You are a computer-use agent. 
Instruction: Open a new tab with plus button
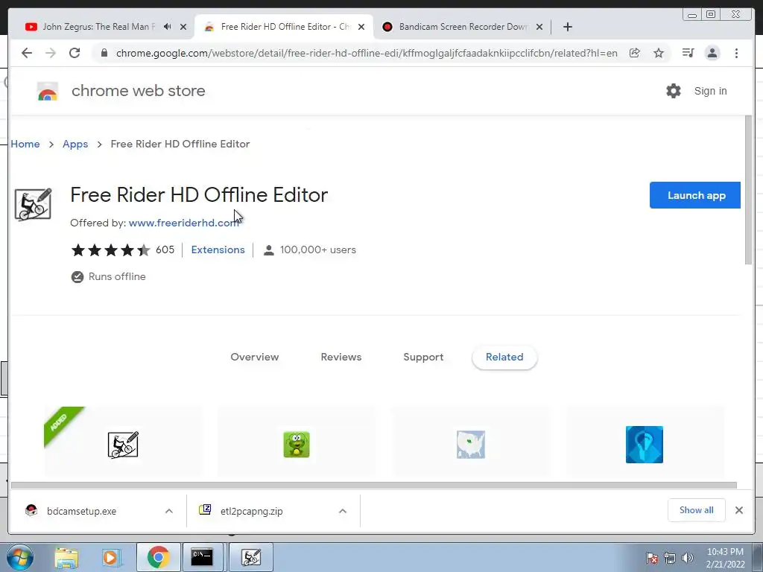click(567, 27)
